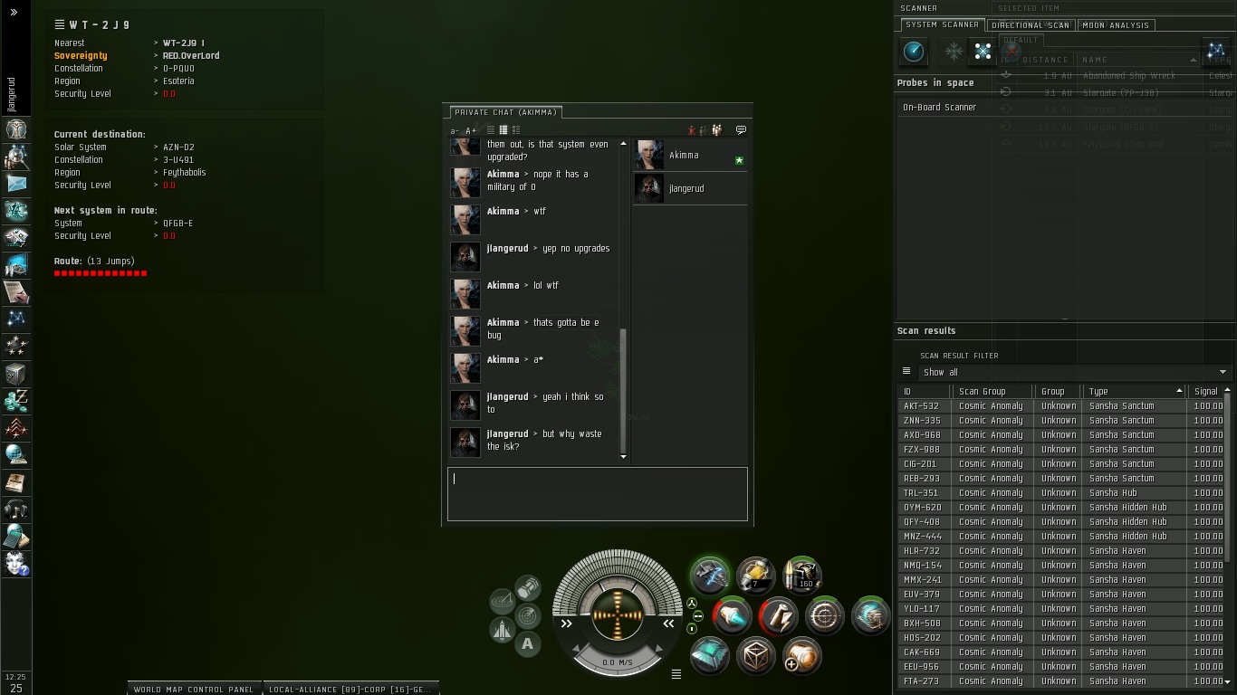The height and width of the screenshot is (695, 1237).
Task: Toggle the first chat portrait display mode icon
Action: click(x=491, y=130)
